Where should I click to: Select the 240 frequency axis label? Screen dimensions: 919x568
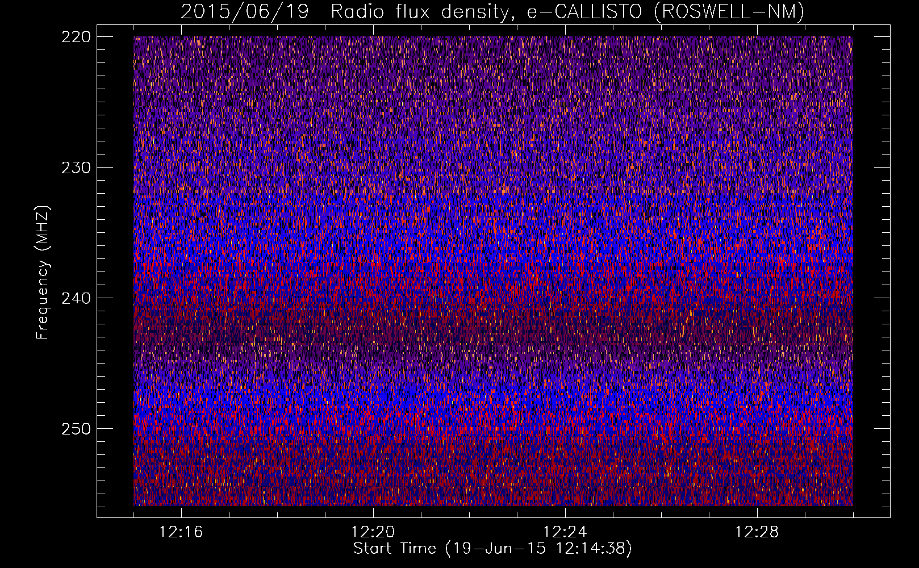point(76,298)
